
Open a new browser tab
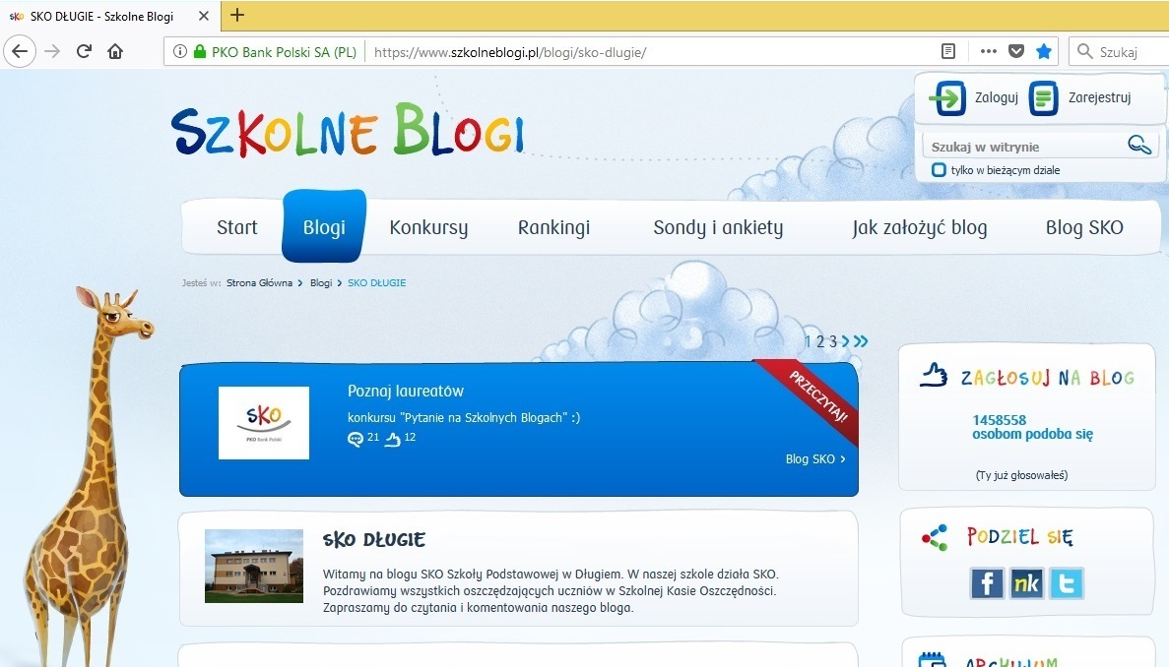[237, 15]
